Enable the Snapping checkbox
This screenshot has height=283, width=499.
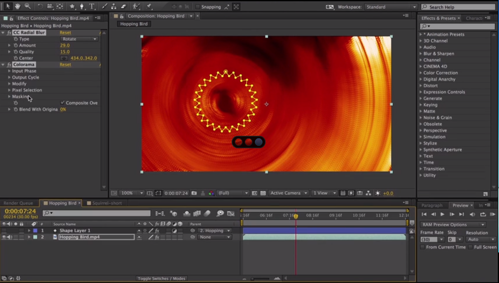click(x=198, y=7)
